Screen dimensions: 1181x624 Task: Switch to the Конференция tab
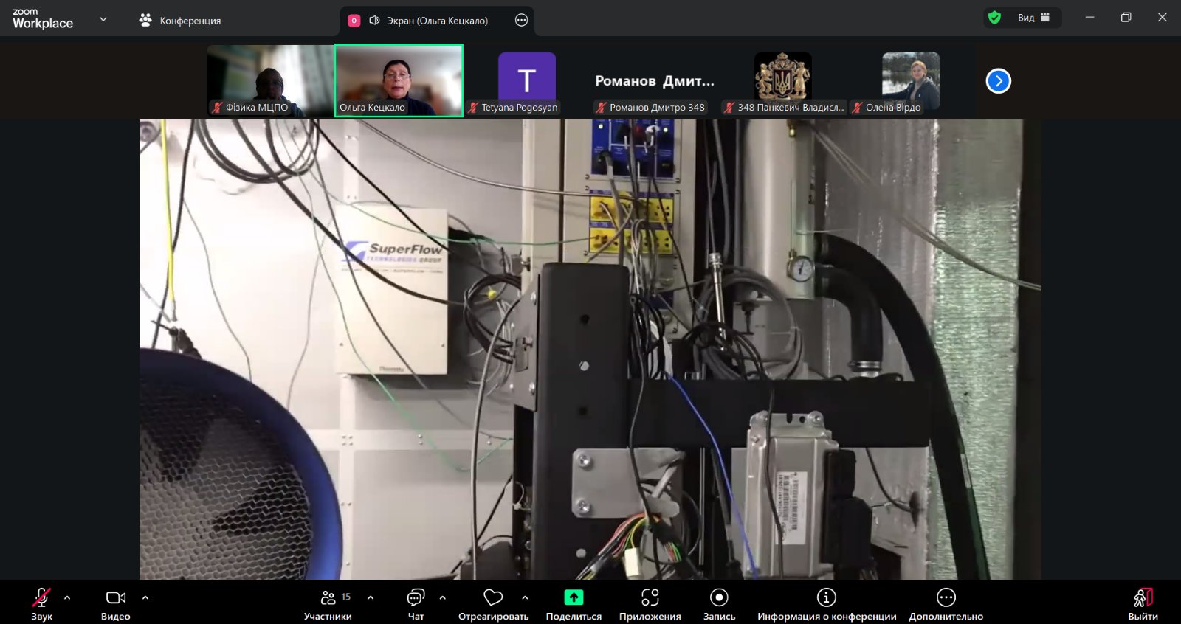(181, 21)
